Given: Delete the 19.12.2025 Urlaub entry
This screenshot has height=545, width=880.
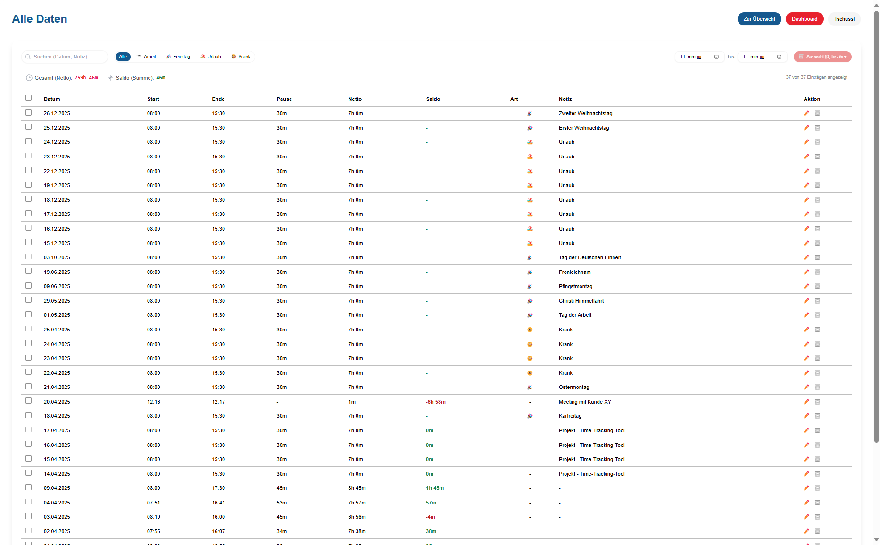Looking at the screenshot, I should (x=817, y=185).
